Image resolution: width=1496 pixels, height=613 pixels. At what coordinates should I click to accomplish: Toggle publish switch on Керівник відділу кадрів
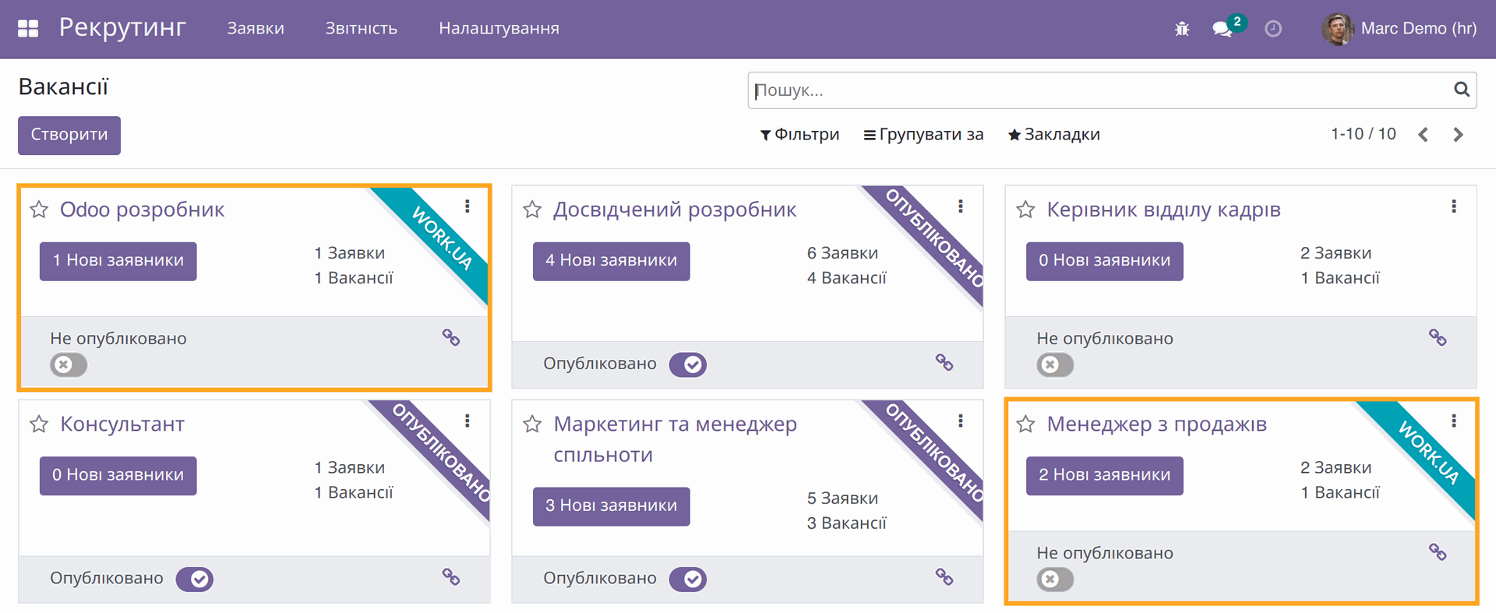(x=1055, y=365)
